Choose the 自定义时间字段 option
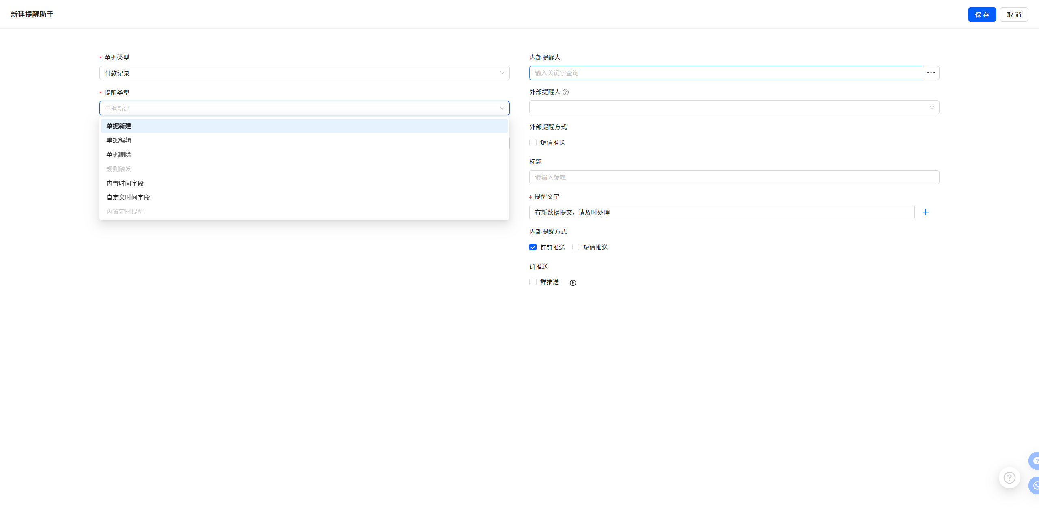This screenshot has height=516, width=1039. pyautogui.click(x=128, y=198)
